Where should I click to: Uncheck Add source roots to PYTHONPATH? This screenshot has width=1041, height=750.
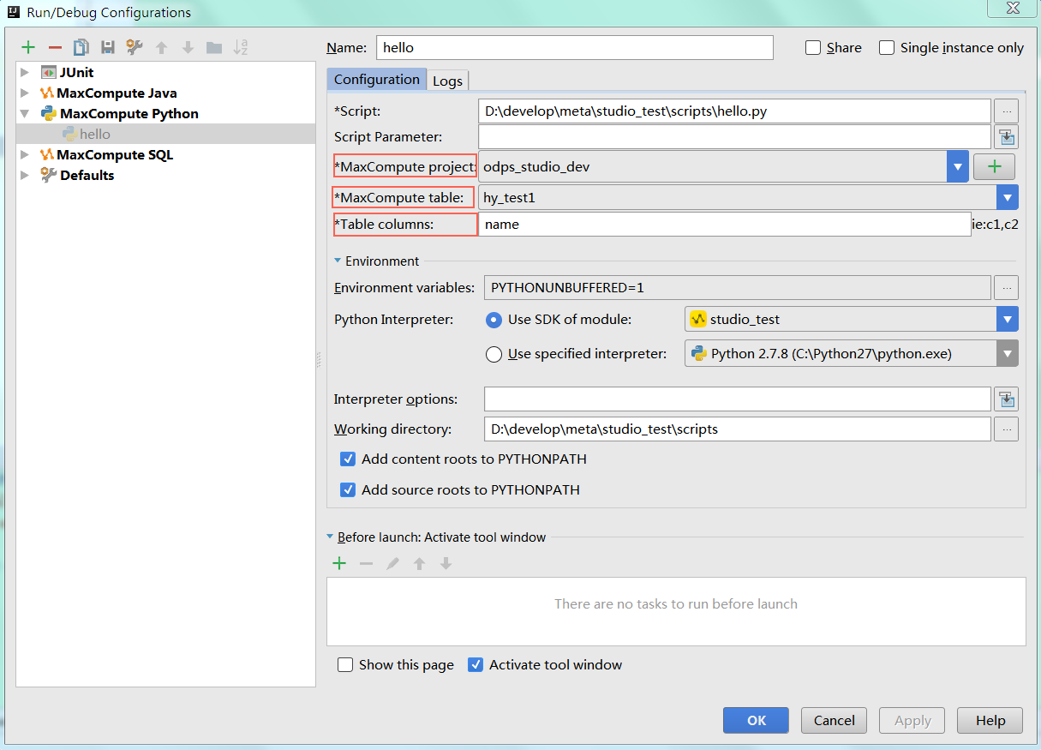[348, 490]
